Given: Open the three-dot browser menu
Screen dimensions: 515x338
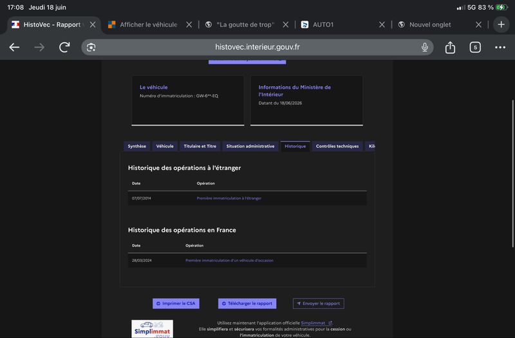Looking at the screenshot, I should [x=500, y=47].
